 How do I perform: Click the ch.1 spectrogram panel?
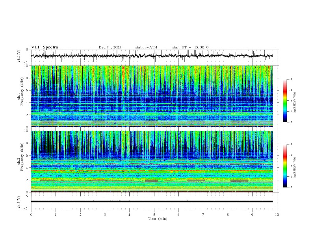pos(152,96)
